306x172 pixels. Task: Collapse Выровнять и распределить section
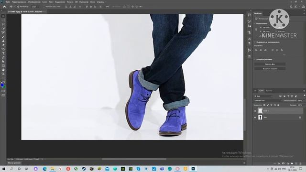pos(255,42)
